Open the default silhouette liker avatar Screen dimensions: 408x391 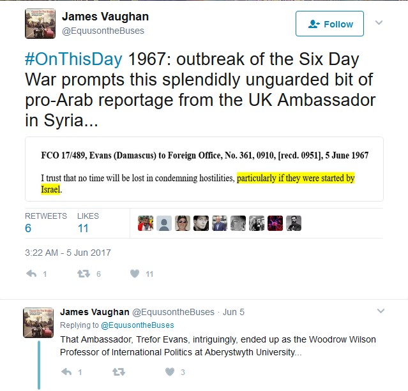(x=164, y=223)
